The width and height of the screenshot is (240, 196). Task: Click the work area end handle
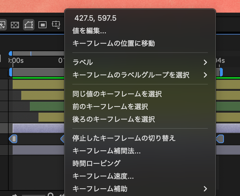pyautogui.click(x=221, y=72)
